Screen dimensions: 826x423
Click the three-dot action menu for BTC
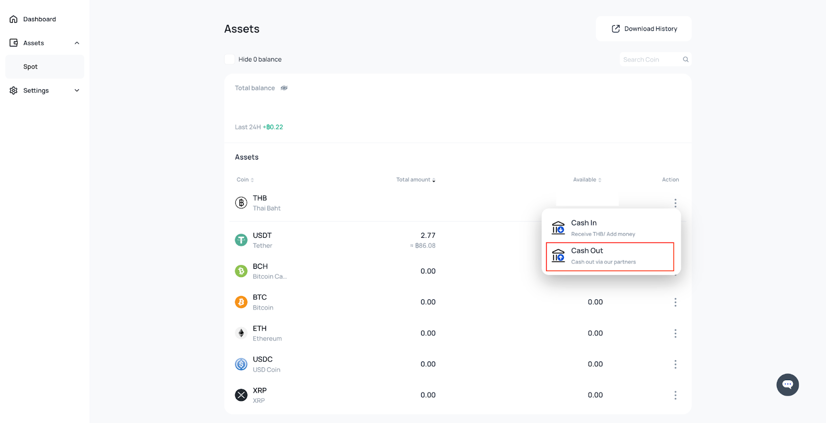(x=675, y=302)
